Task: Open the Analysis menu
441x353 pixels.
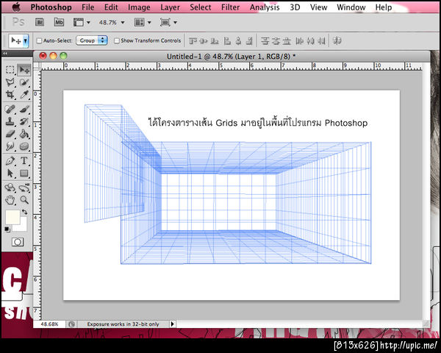Action: click(x=265, y=7)
